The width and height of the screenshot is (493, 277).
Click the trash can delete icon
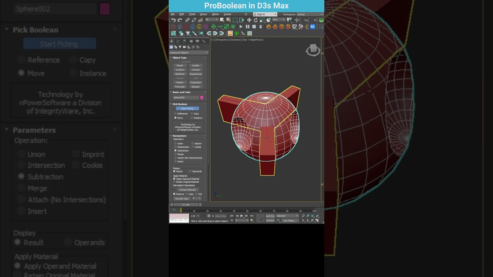tap(261, 27)
